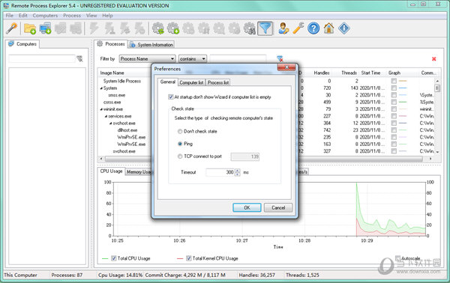Toggle the Autoscale checkbox
The height and width of the screenshot is (283, 450).
[397, 258]
